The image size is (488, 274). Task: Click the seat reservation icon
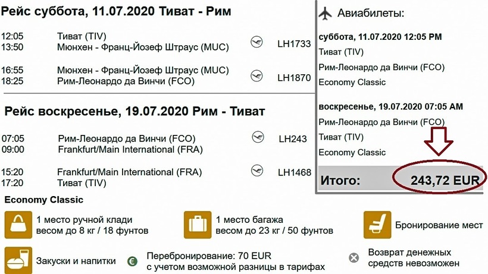pos(377,225)
